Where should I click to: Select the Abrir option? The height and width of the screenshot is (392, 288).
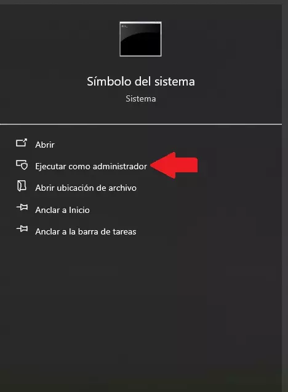coord(45,145)
